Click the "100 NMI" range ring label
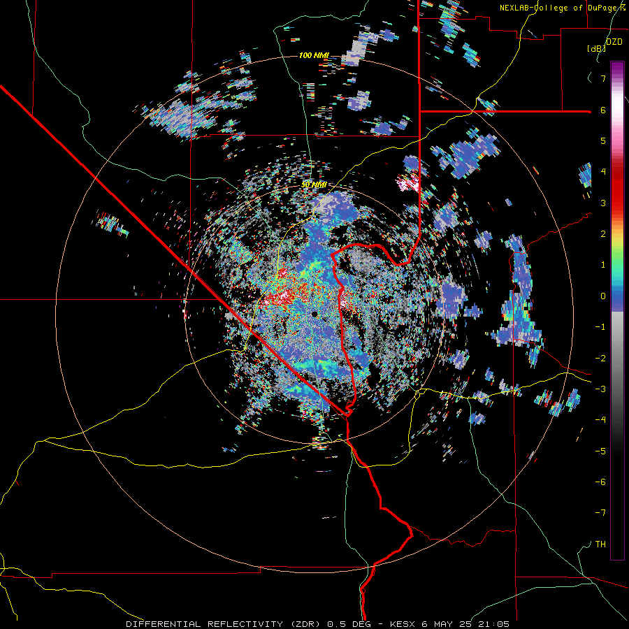This screenshot has height=629, width=629. (x=314, y=55)
